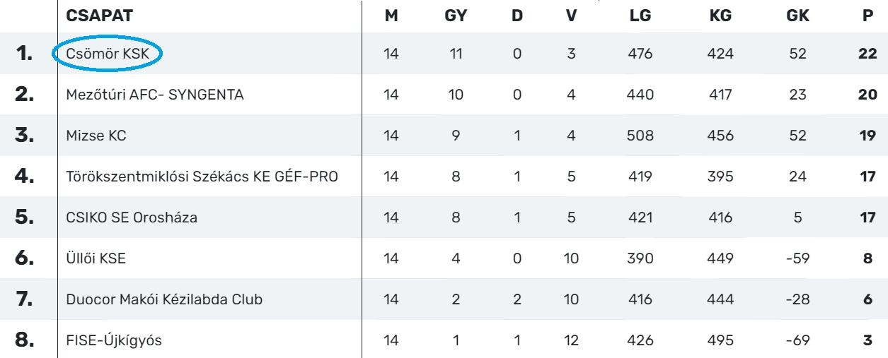Sort by the GY wins column header
888x358 pixels.
tap(456, 16)
